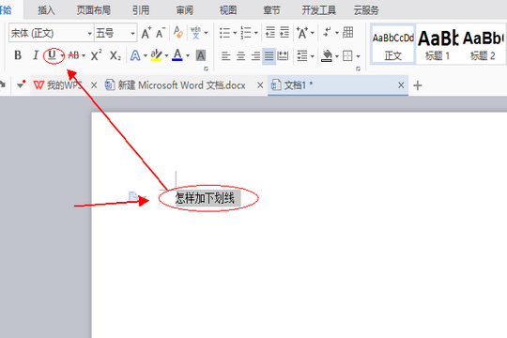507x338 pixels.
Task: Open font color dropdown arrow
Action: [188, 56]
